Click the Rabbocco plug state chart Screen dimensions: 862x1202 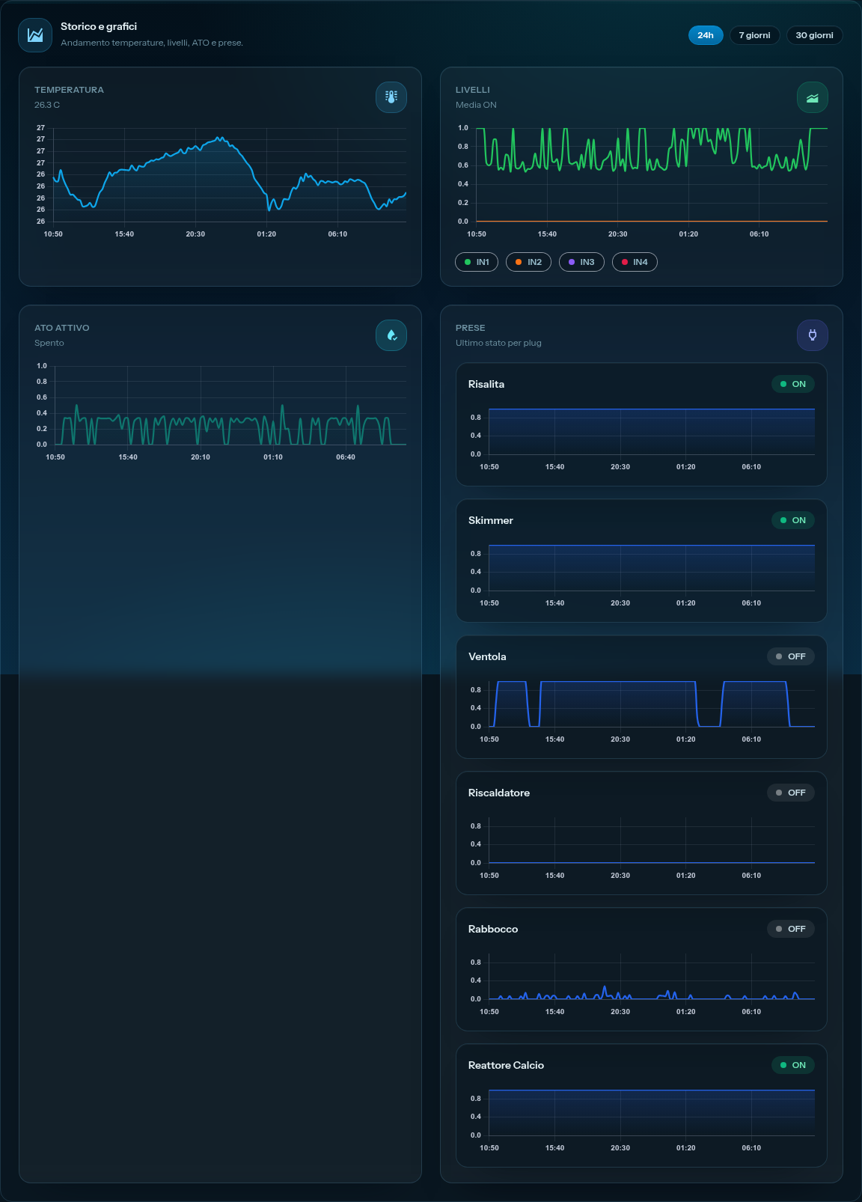pos(642,983)
